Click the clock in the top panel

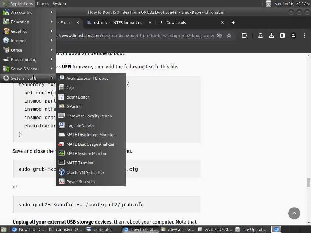pos(292,4)
